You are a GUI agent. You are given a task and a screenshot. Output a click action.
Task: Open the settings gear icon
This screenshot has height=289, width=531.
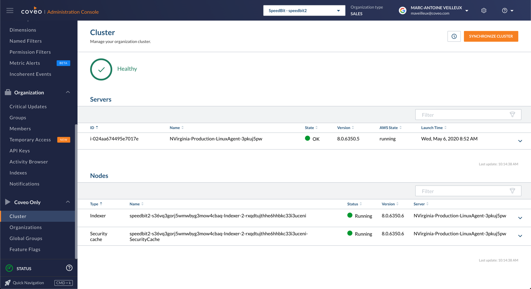click(x=484, y=11)
